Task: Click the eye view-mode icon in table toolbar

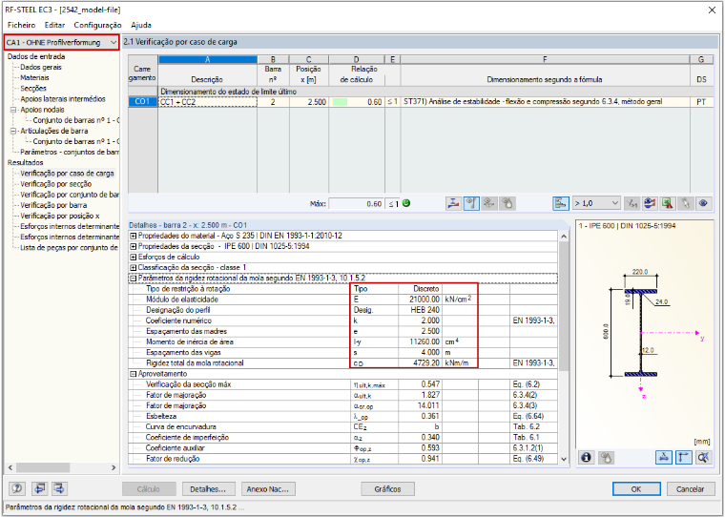Action: pyautogui.click(x=703, y=203)
